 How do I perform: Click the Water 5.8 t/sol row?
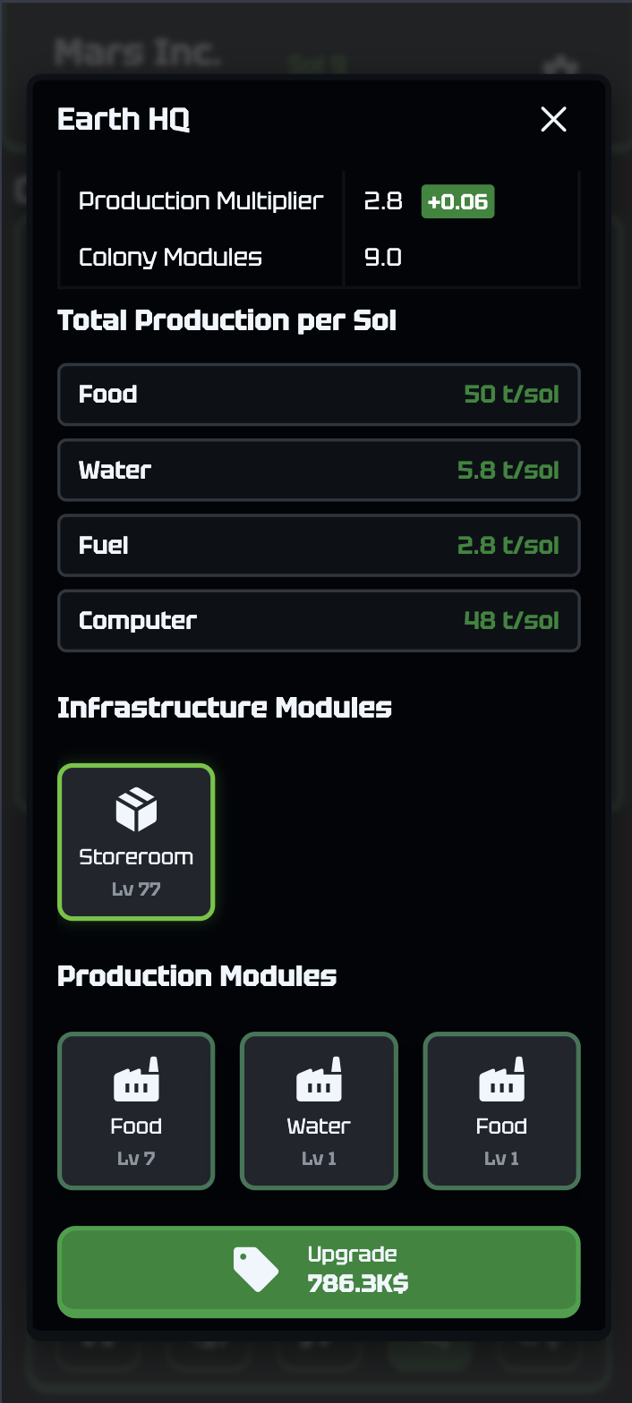pos(319,470)
